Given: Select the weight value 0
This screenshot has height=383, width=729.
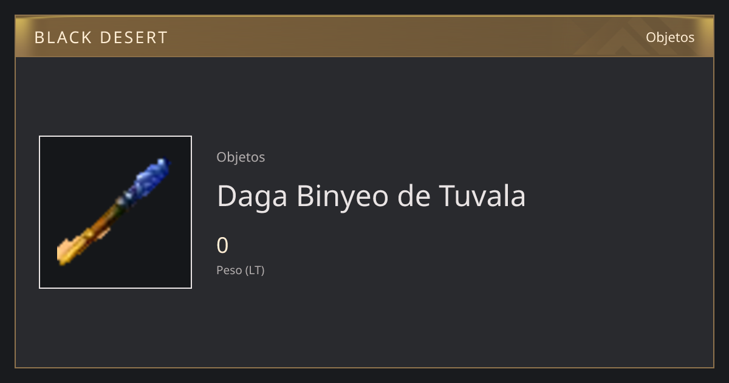Looking at the screenshot, I should [223, 246].
